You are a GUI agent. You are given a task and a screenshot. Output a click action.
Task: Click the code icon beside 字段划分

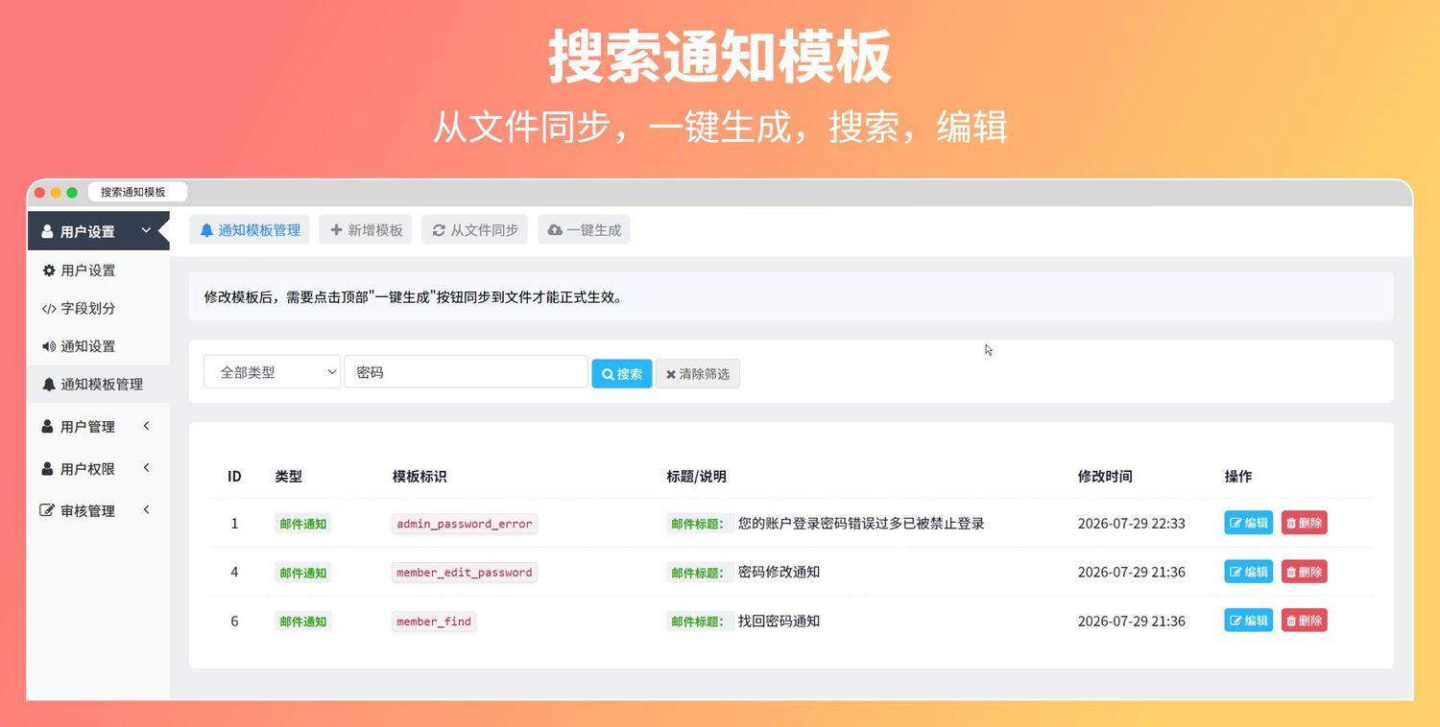(49, 309)
